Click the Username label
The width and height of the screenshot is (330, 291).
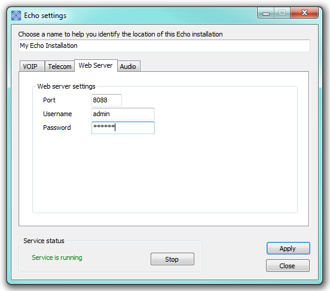pos(57,114)
